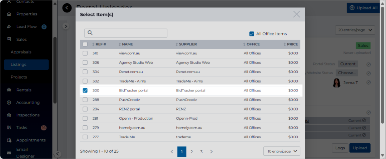This screenshot has height=159, width=386.
Task: Check the TradeMe - Aims checkbox
Action: [x=85, y=81]
